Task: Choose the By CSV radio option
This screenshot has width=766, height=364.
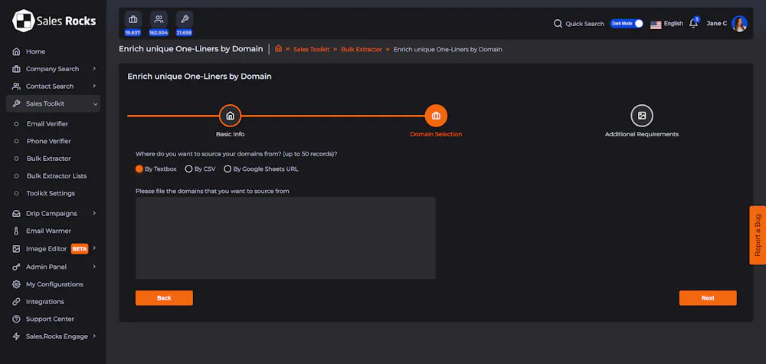Action: click(188, 169)
